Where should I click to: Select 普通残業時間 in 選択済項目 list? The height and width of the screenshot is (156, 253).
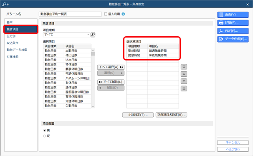pyautogui.click(x=153, y=51)
